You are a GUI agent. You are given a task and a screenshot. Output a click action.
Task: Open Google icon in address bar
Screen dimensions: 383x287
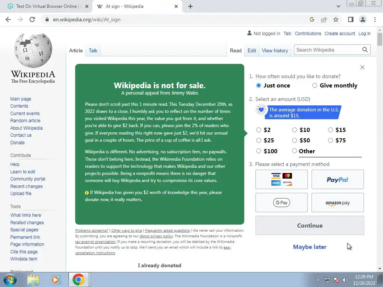312,19
